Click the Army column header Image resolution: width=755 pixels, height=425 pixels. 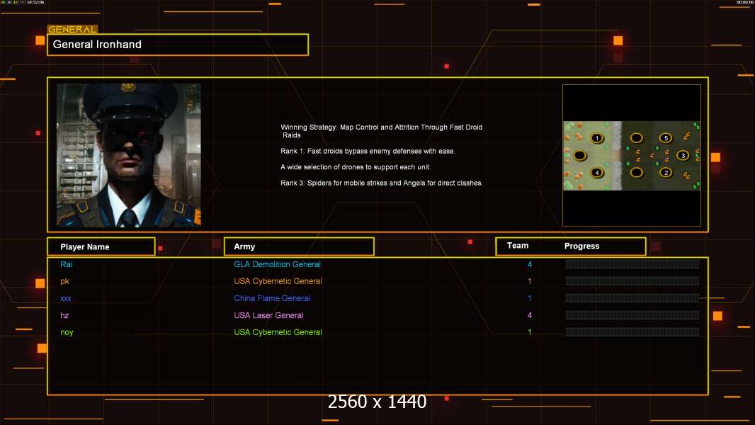click(x=299, y=246)
